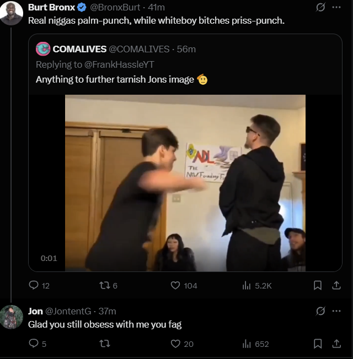Screen dimensions: 353x359
Task: Open more options on Jon's reply
Action: pos(336,311)
